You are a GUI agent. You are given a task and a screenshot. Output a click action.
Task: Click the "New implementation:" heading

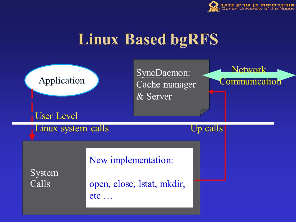[131, 160]
